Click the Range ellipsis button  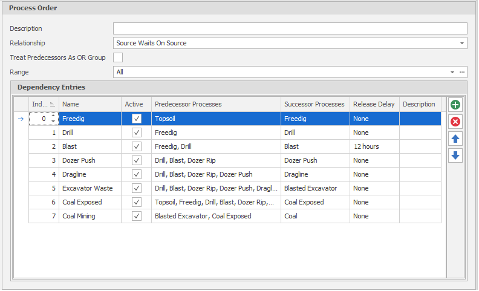coord(461,72)
